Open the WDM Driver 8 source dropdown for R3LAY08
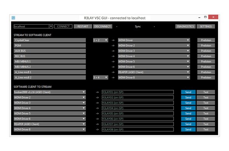This screenshot has width=229, height=151. (x=50, y=129)
